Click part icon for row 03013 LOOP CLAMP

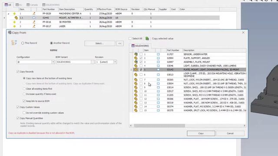tap(136, 75)
